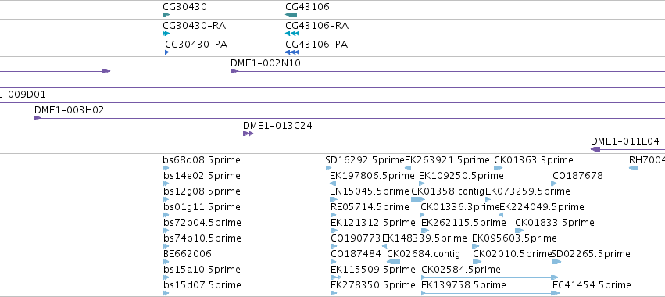Select the EK109250.5prime EST label
The height and width of the screenshot is (297, 665).
461,176
